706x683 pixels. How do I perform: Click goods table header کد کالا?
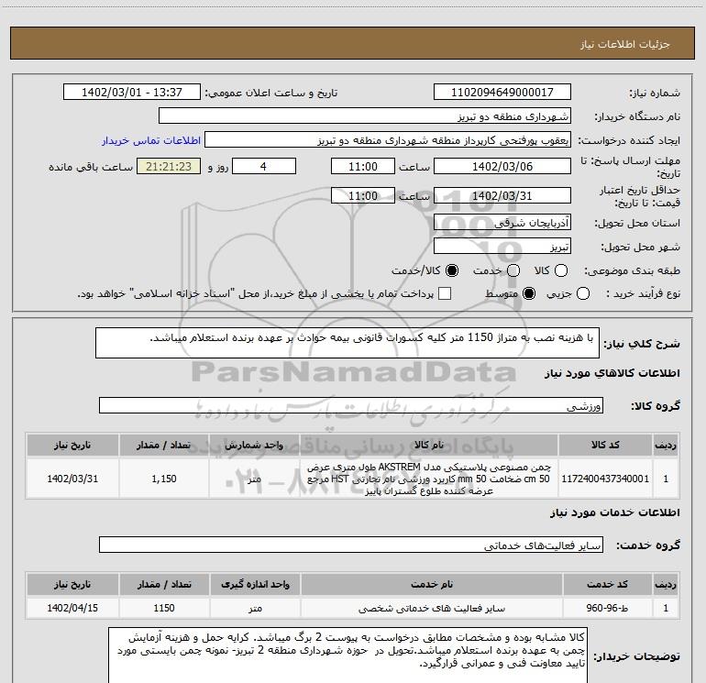[x=605, y=445]
